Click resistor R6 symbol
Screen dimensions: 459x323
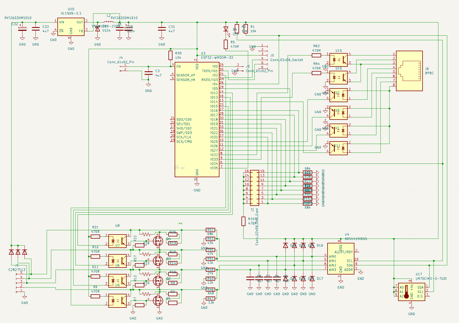(95, 296)
